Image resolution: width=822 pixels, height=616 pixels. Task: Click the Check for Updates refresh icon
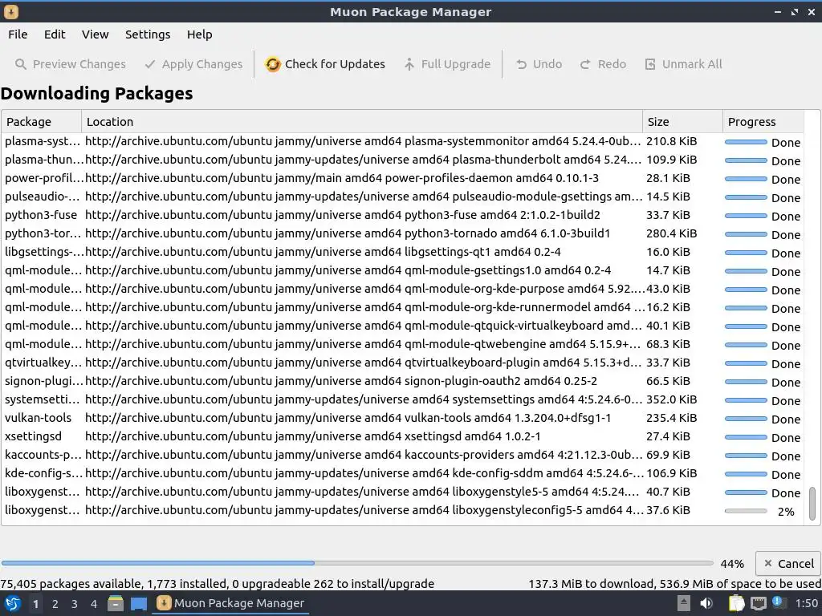coord(273,64)
